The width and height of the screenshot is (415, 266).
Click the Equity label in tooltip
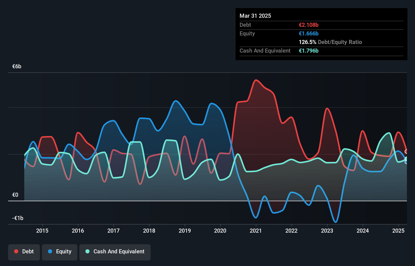[x=247, y=33]
